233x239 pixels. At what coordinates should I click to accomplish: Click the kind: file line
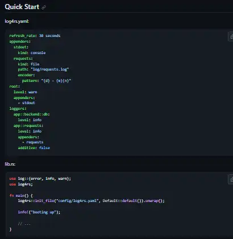[x=28, y=64]
